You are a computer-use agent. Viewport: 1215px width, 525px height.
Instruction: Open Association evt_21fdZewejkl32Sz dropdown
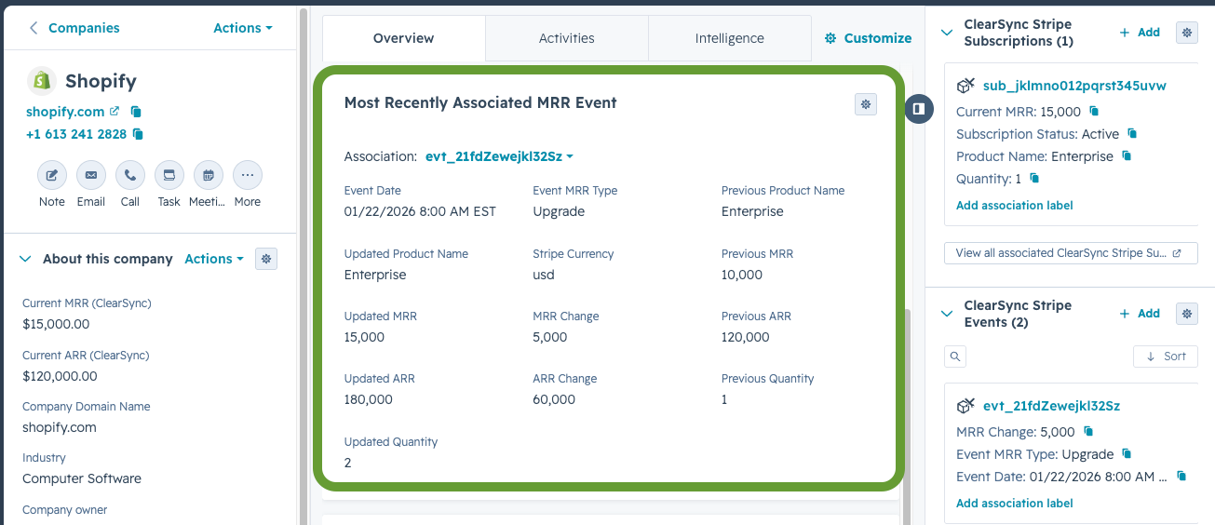click(499, 156)
